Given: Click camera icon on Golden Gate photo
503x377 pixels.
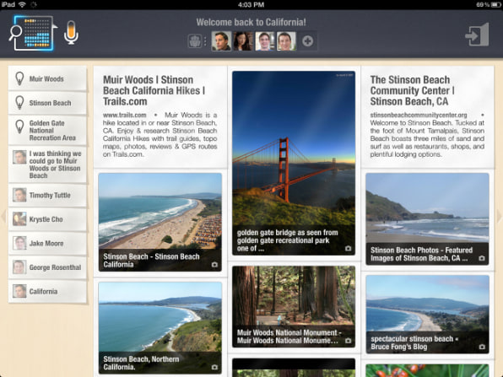Looking at the screenshot, I should (348, 249).
